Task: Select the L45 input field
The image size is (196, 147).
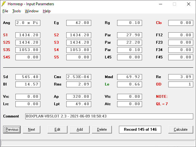Action: pyautogui.click(x=130, y=57)
